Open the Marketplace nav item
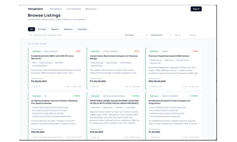This screenshot has width=237, height=142. 56,9
